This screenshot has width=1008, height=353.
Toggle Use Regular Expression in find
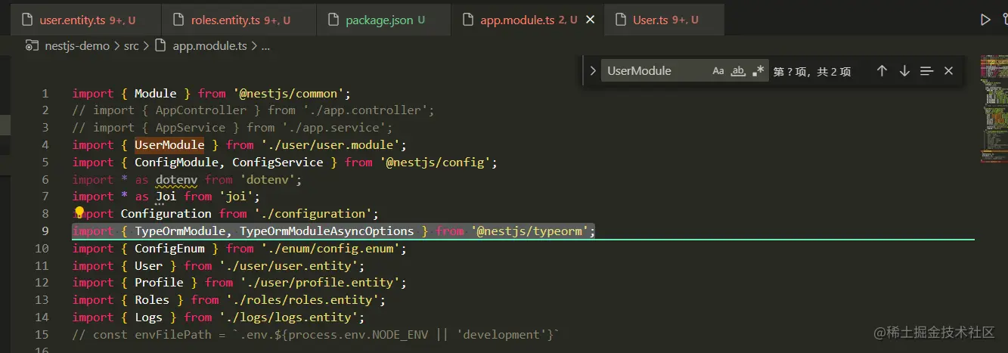[758, 71]
